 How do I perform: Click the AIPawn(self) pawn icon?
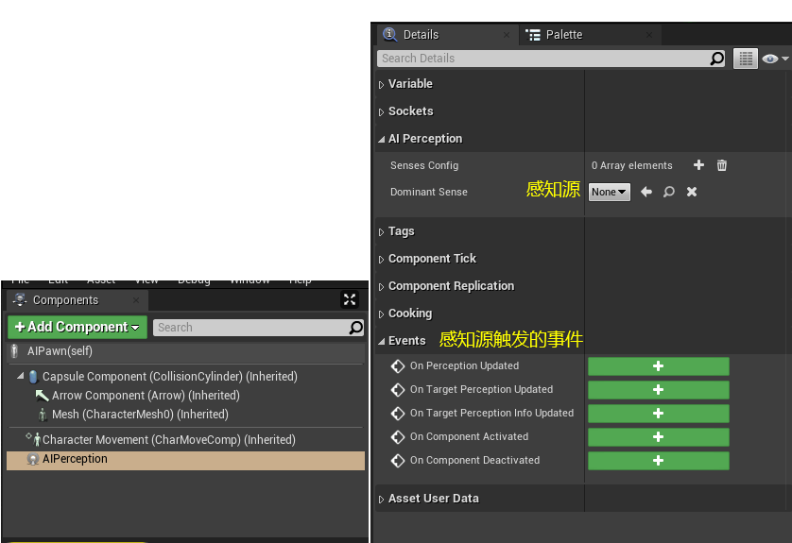coord(14,350)
